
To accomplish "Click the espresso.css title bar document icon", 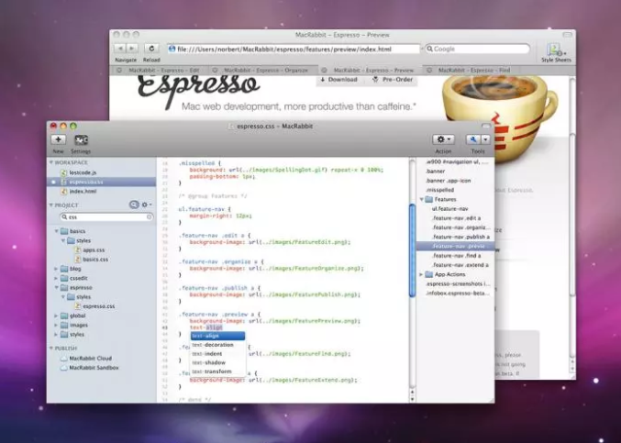I will point(231,127).
